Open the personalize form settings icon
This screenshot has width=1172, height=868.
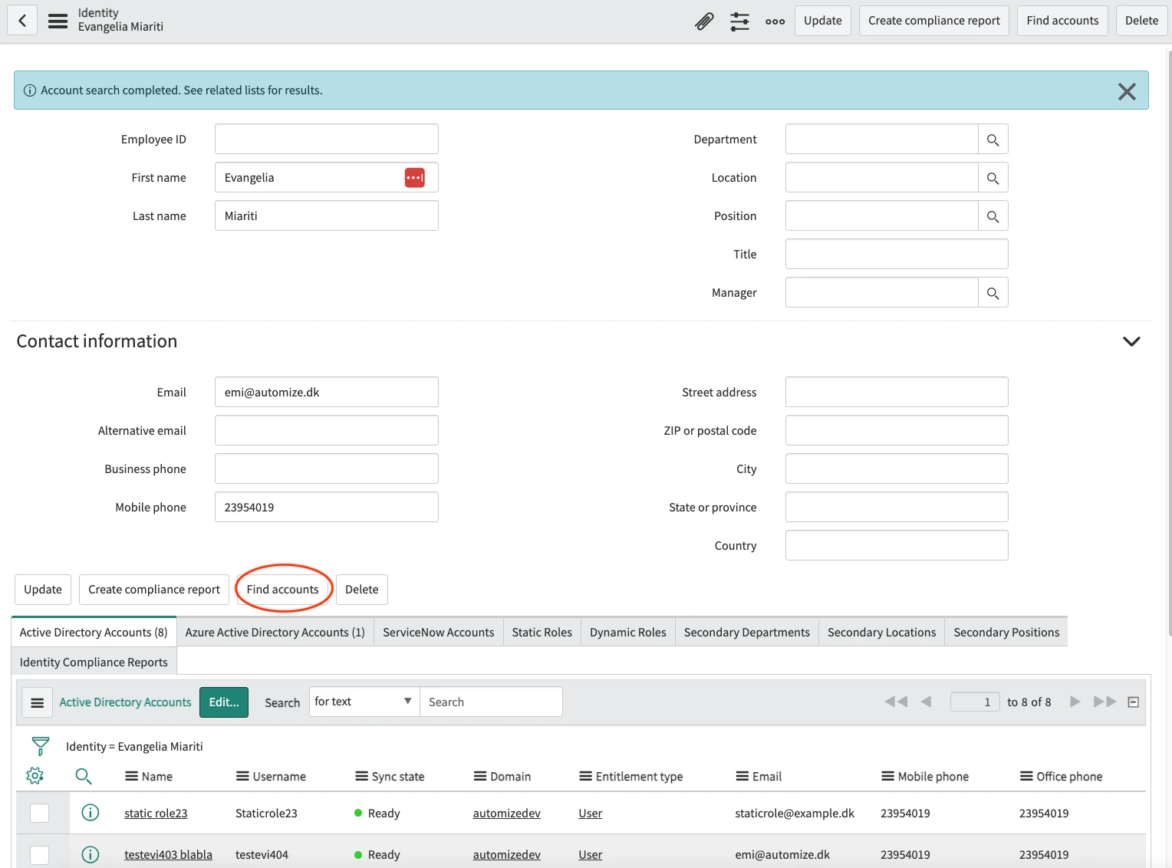739,21
